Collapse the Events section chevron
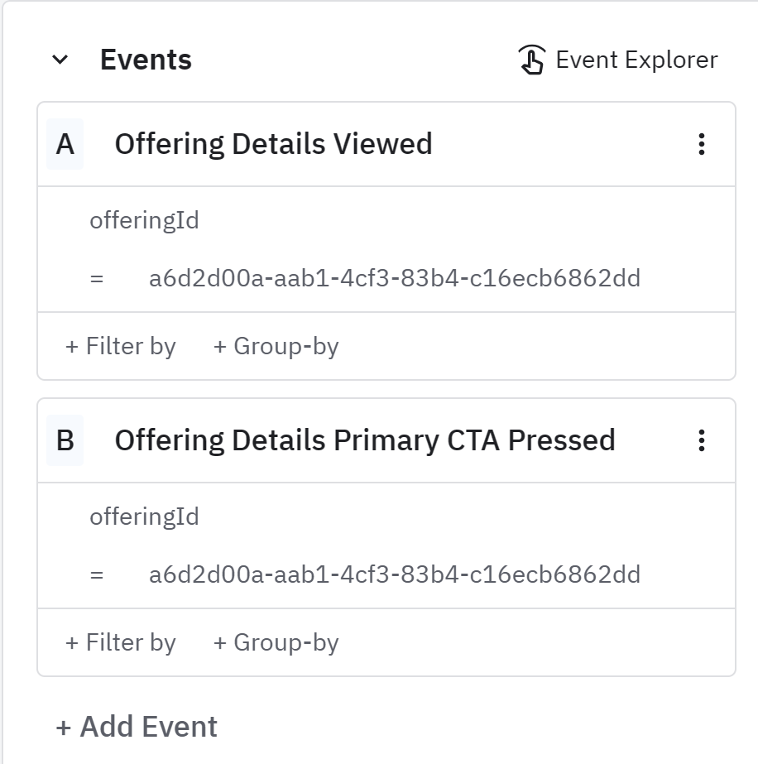Image resolution: width=758 pixels, height=764 pixels. coord(60,60)
